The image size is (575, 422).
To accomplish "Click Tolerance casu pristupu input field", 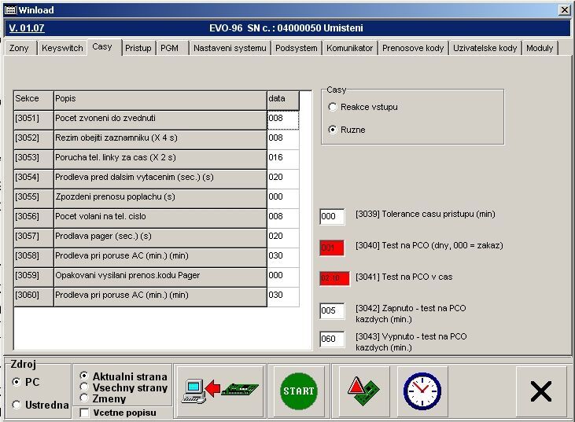I will [x=332, y=217].
